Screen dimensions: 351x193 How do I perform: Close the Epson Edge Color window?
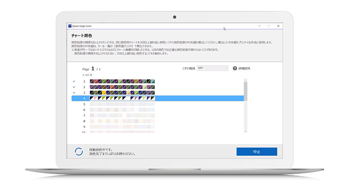tap(278, 26)
